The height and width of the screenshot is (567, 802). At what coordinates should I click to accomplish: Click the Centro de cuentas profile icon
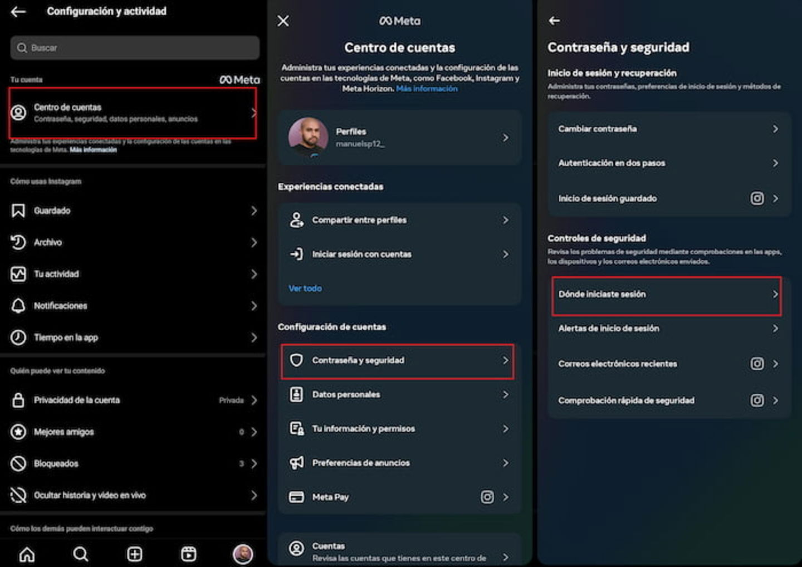point(18,113)
